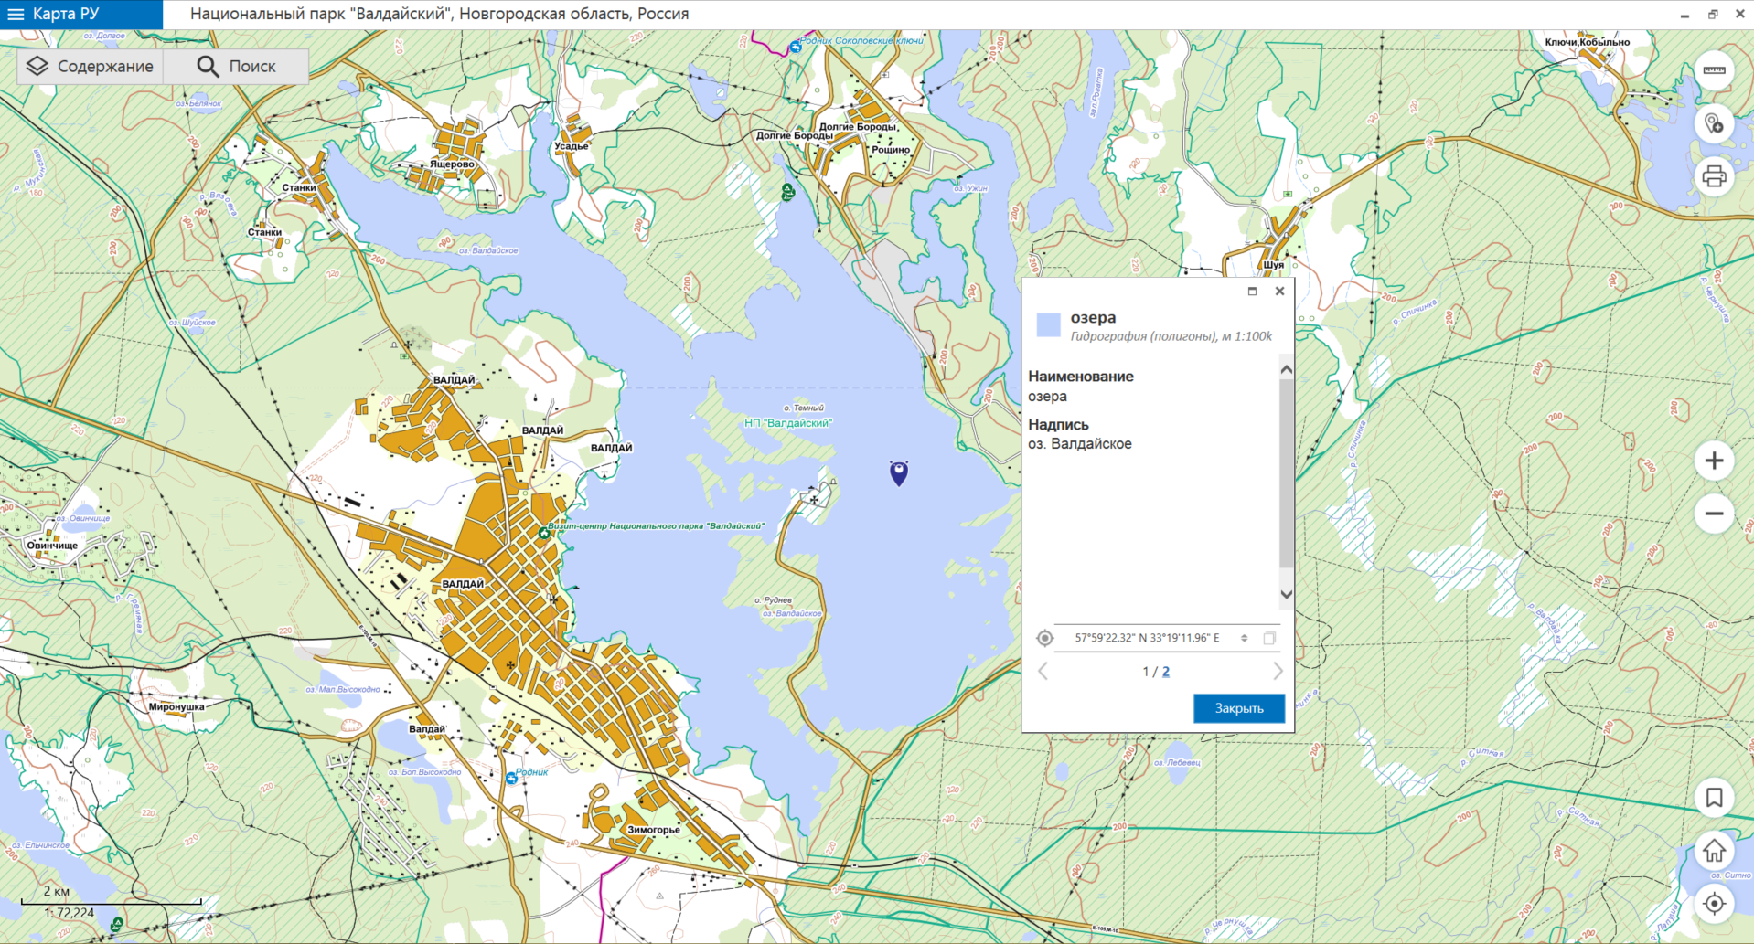This screenshot has height=944, width=1754.
Task: Click the 1:72,224 scale text
Action: click(70, 913)
